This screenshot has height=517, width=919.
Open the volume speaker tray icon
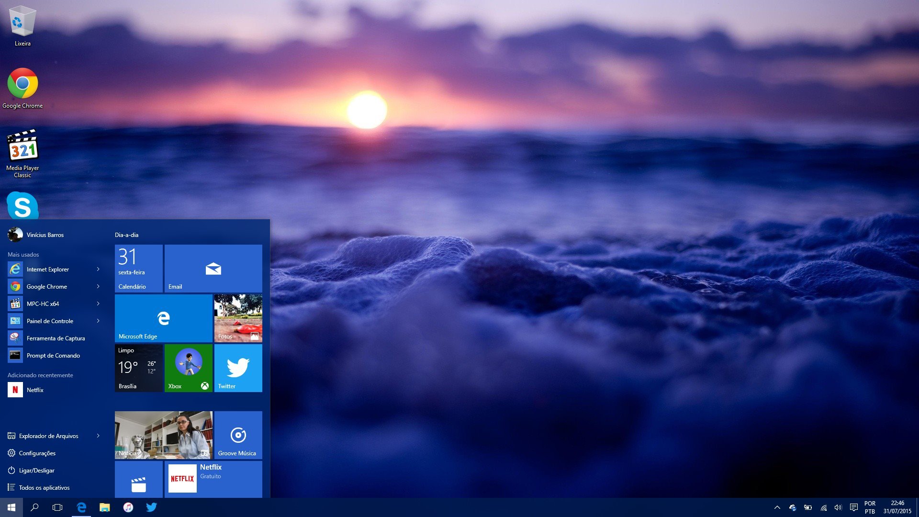tap(838, 507)
